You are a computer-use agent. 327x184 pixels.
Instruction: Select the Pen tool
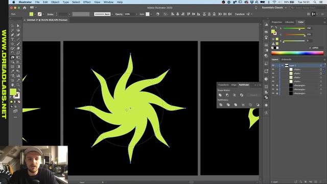point(12,35)
